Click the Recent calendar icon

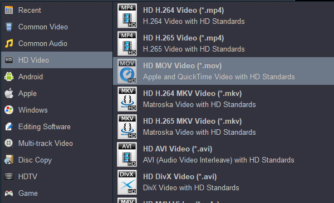pos(9,10)
